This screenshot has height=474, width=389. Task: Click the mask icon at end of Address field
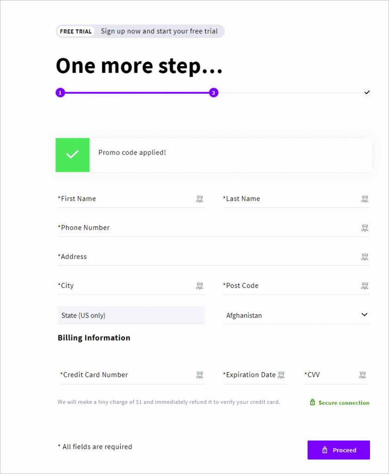[364, 256]
